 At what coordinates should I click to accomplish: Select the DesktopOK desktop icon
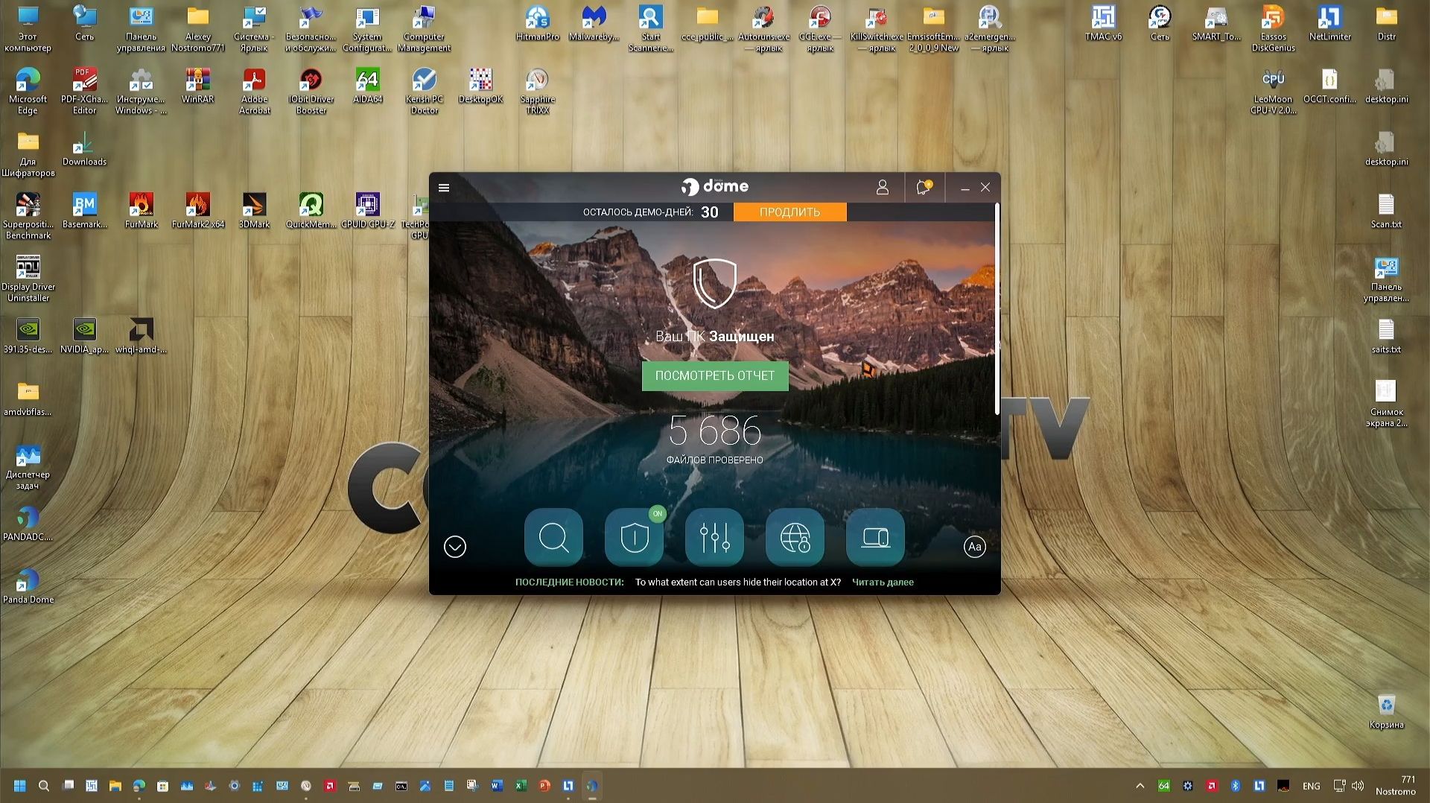coord(480,86)
